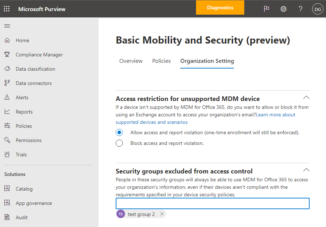Image resolution: width=326 pixels, height=227 pixels.
Task: Click the T2 group avatar badge
Action: coord(121,214)
